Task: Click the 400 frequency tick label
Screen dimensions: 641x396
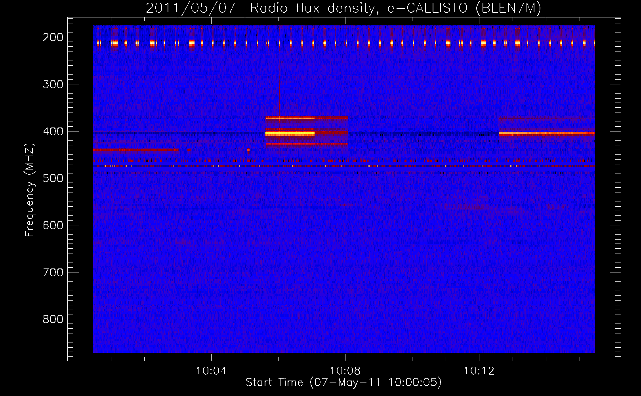Action: [x=53, y=131]
